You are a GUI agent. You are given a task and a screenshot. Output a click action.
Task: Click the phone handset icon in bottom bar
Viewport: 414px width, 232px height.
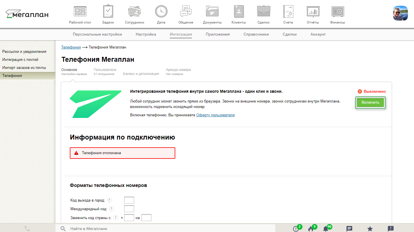(x=27, y=229)
